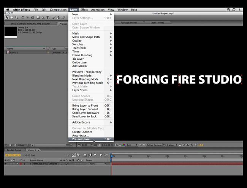The width and height of the screenshot is (247, 188).
Task: Toggle the Shy switch on FORGING FIRE STUDIO layer
Action: click(62, 164)
